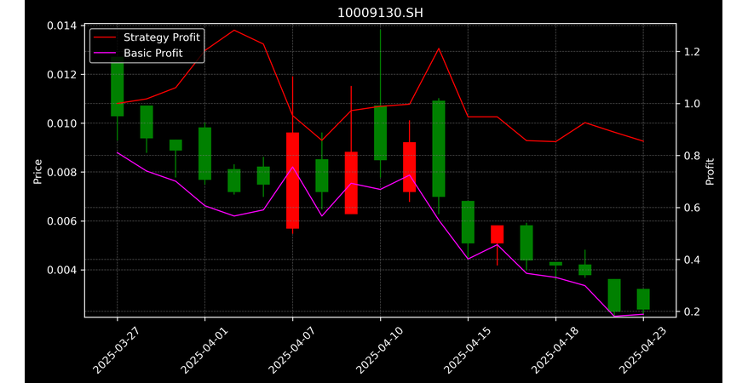The height and width of the screenshot is (383, 748).
Task: Click the 1.2 profit tick label
Action: (691, 51)
